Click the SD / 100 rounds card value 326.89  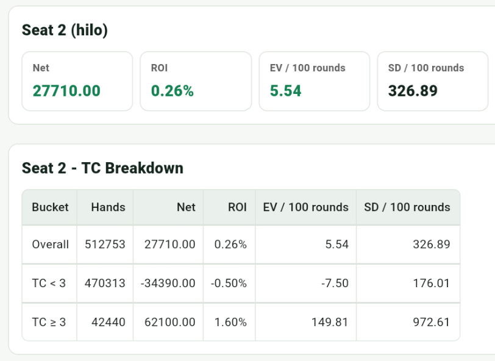[413, 91]
